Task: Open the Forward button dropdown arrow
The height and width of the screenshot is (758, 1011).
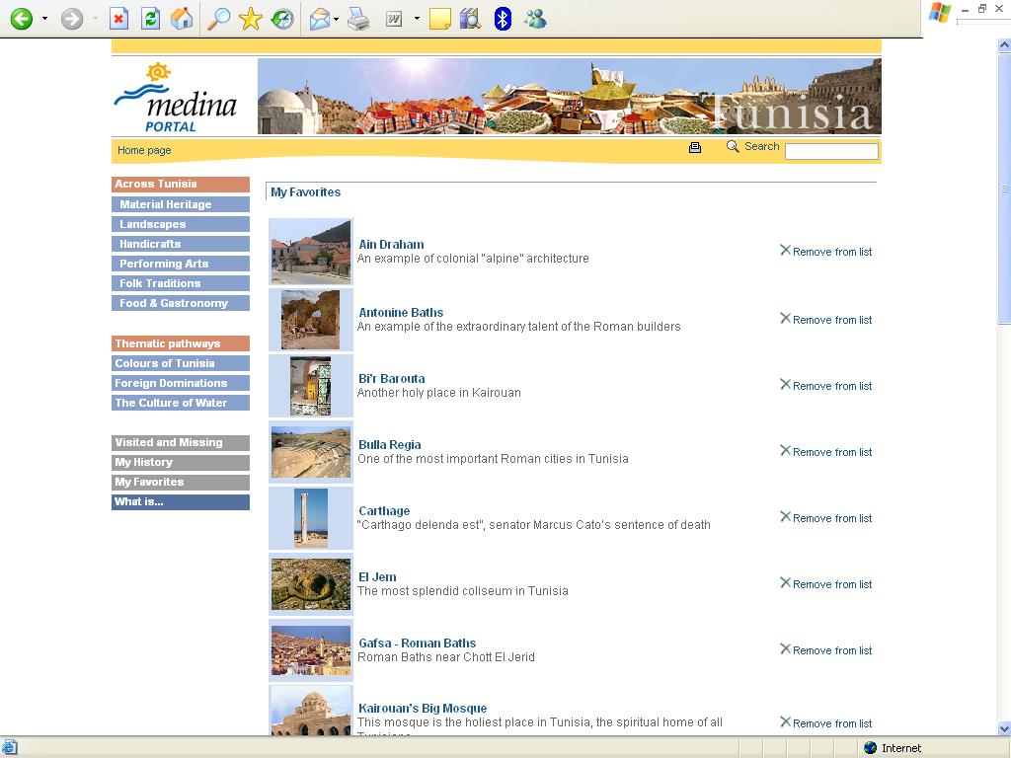Action: pos(95,19)
